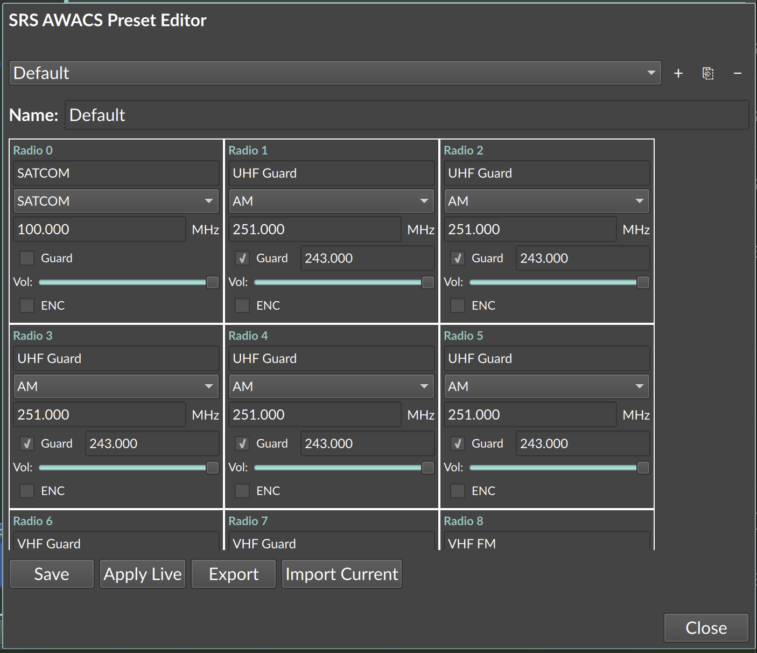Open Radio 5 AM modulation dropdown

[546, 386]
